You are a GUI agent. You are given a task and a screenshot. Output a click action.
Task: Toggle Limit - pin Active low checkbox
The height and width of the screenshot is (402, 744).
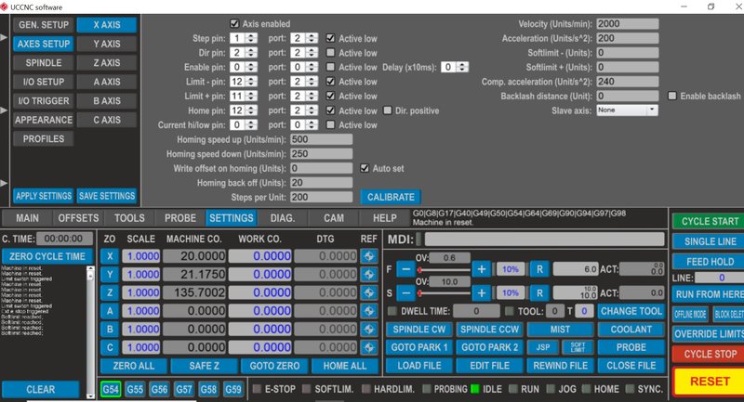(331, 82)
